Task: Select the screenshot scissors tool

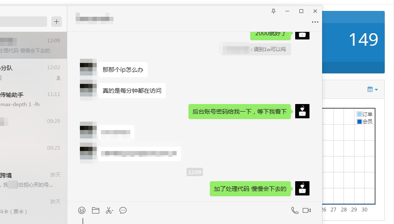Action: 108,210
